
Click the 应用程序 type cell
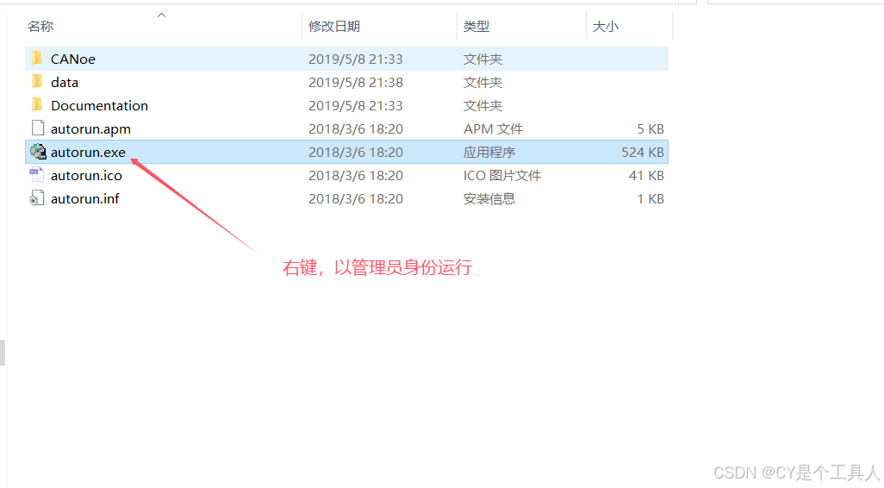(489, 153)
